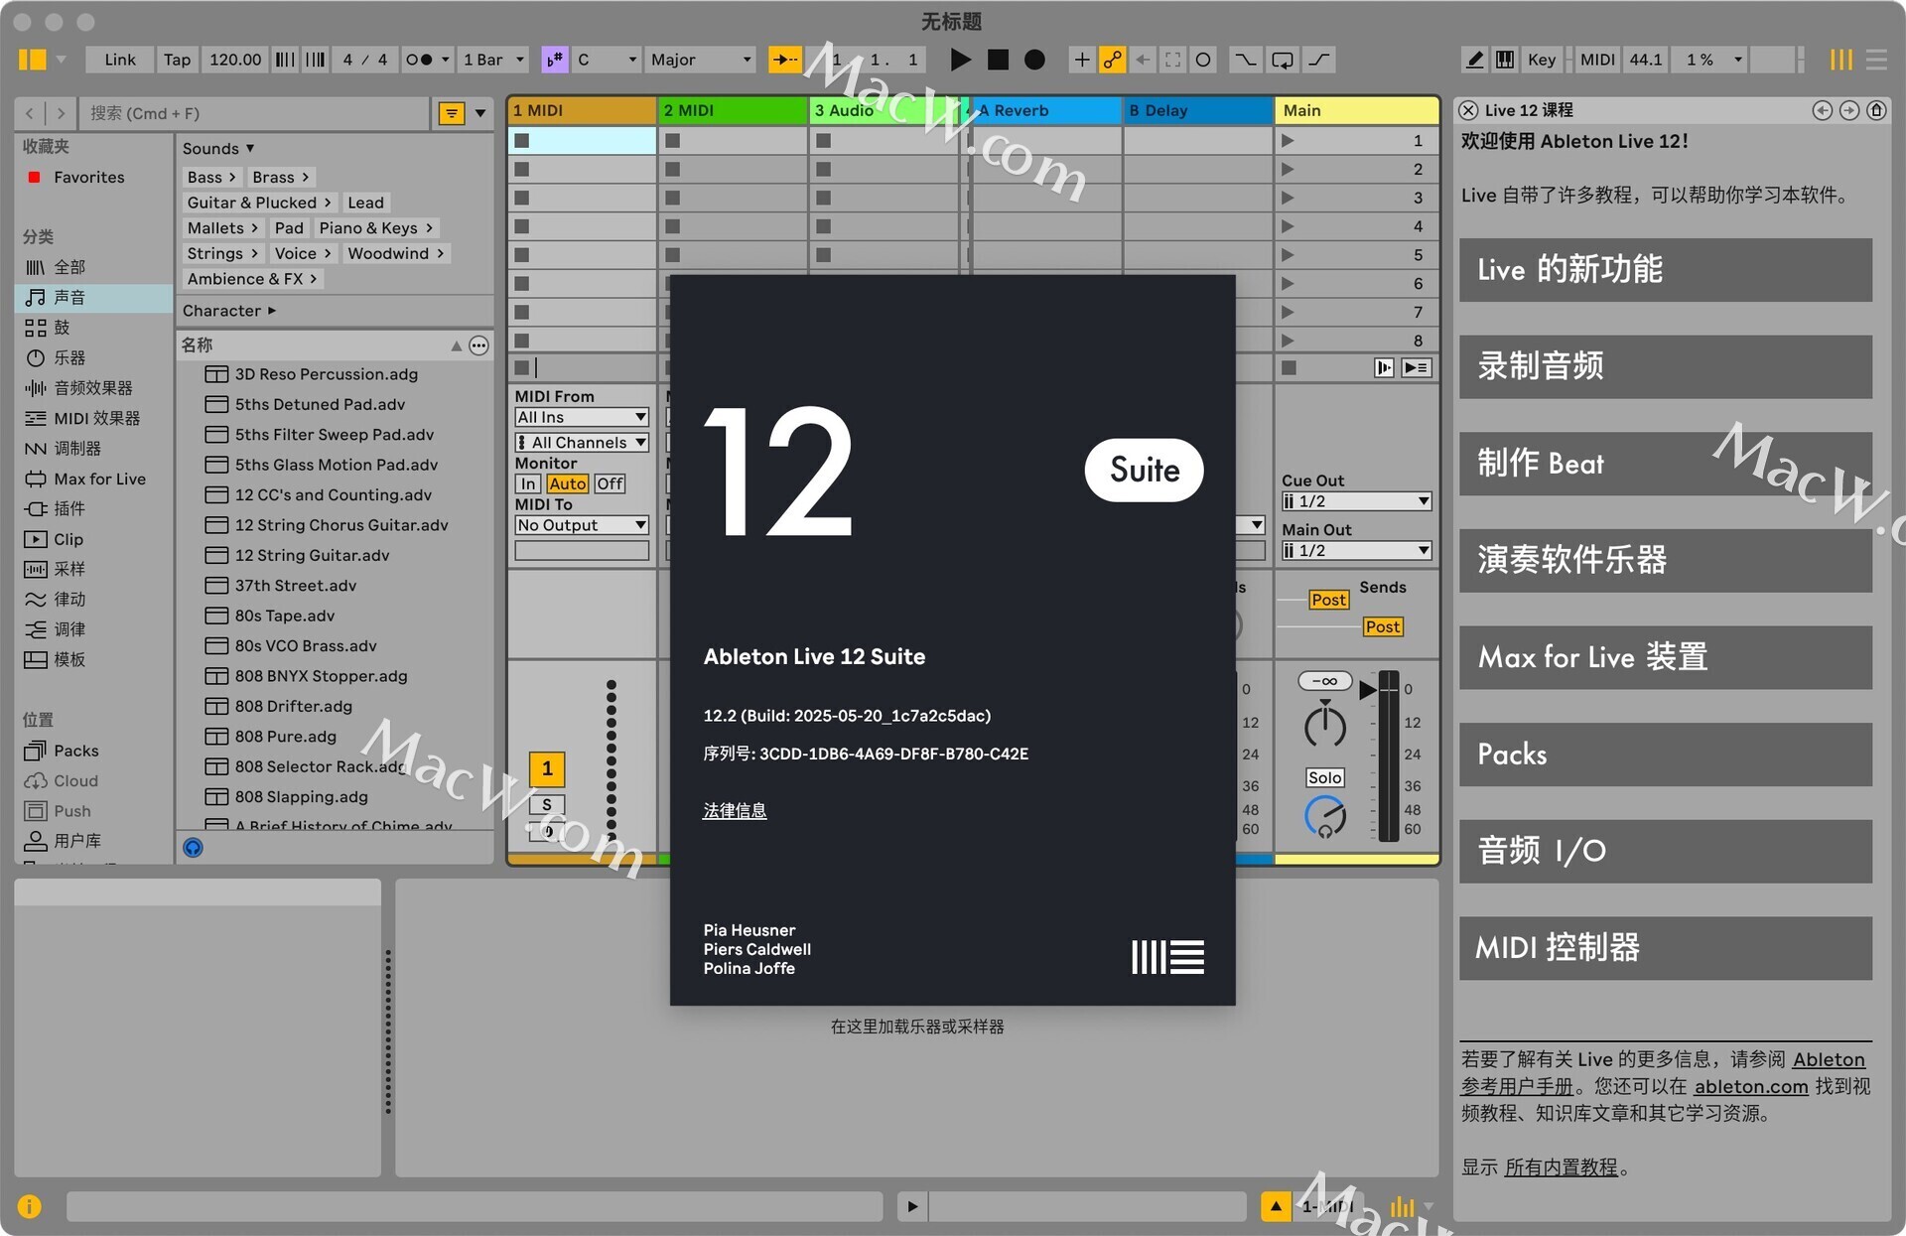
Task: Open the 1 Bar quantization dropdown
Action: pos(493,60)
